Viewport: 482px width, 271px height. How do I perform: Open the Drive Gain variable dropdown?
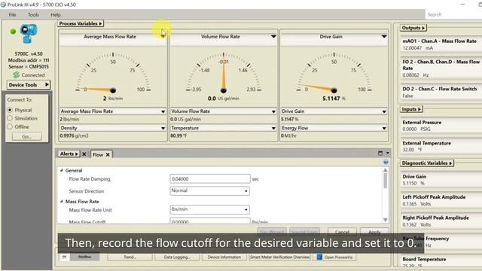click(384, 111)
